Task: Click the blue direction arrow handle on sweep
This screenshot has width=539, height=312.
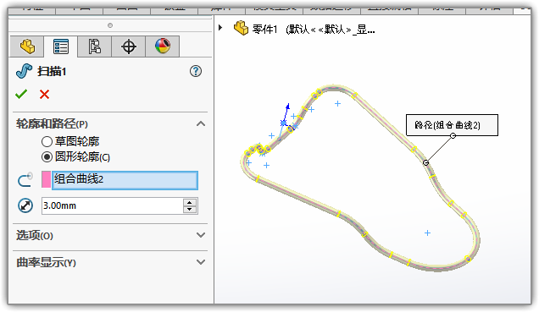Action: (x=287, y=107)
